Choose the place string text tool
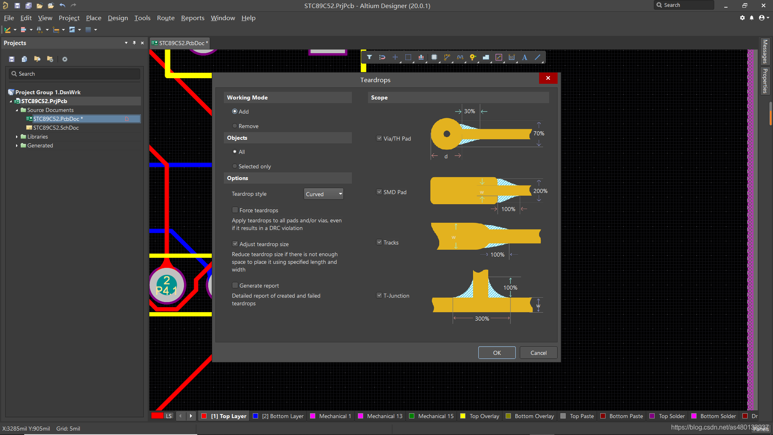773x435 pixels. click(x=525, y=57)
